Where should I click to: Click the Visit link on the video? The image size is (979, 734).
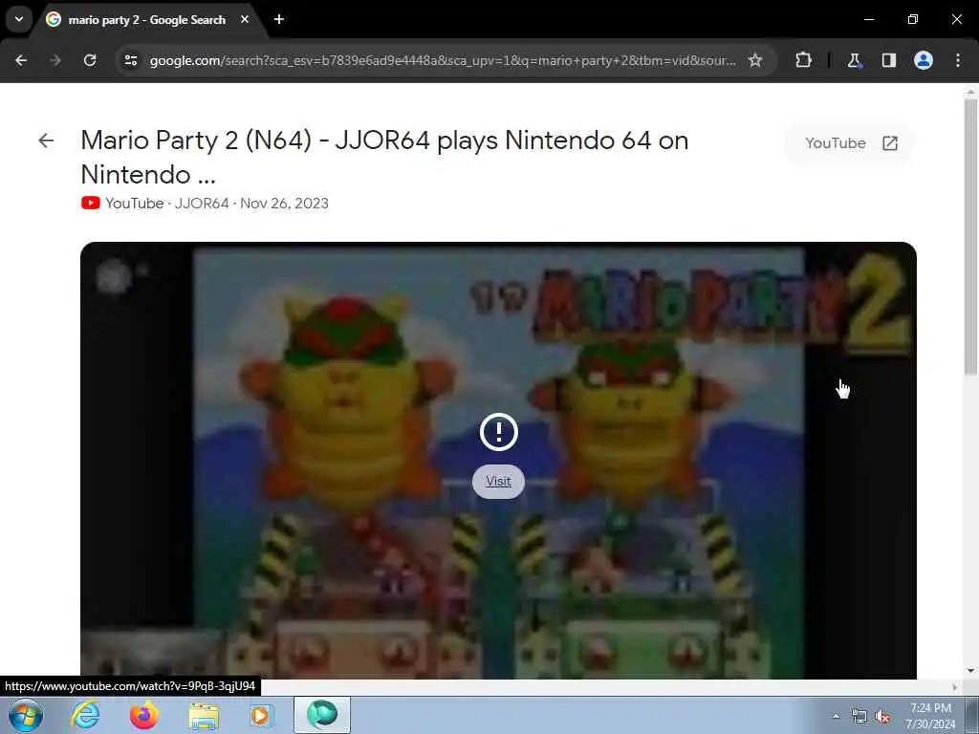click(498, 482)
